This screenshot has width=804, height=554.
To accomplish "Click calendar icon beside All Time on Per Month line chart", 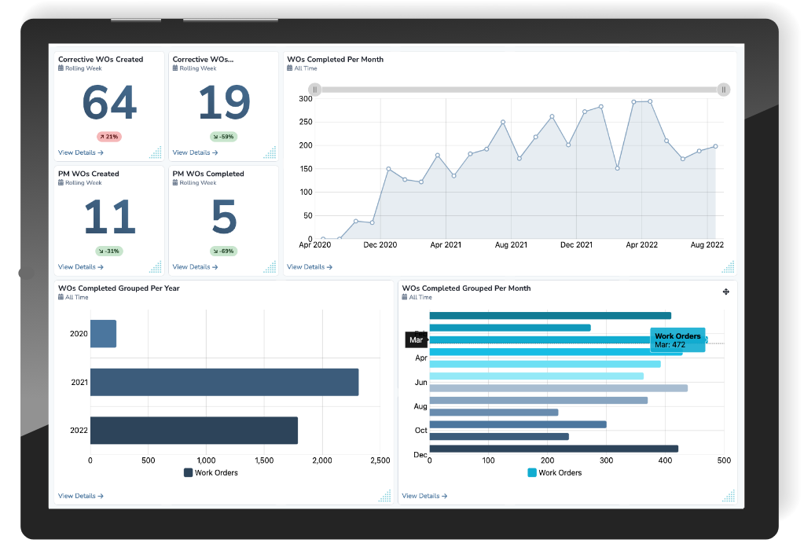I will 290,68.
